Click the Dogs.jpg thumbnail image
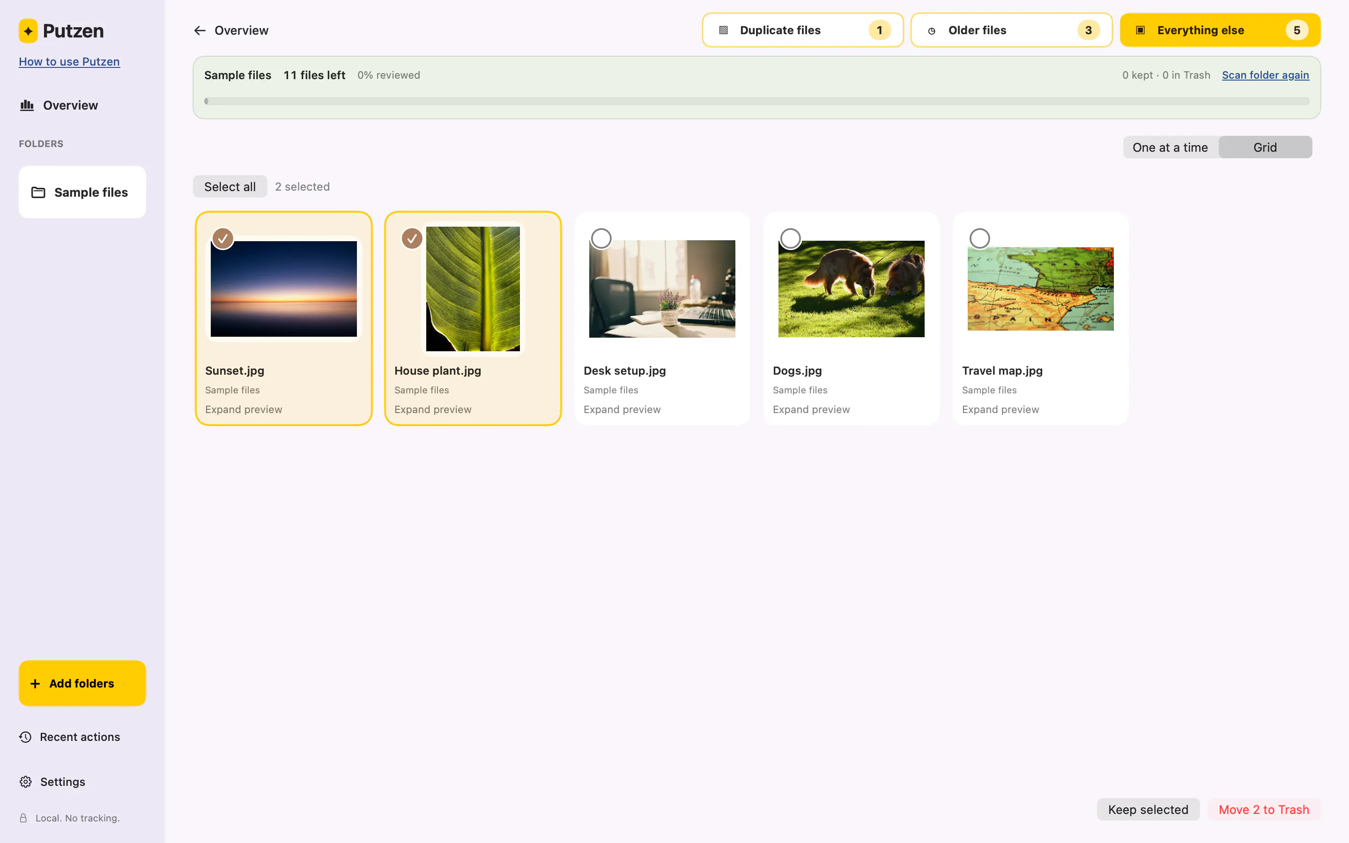 point(851,289)
